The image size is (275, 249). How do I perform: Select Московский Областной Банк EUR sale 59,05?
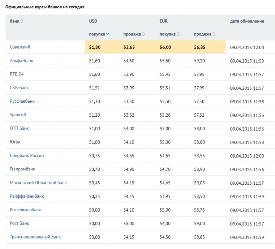(199, 183)
